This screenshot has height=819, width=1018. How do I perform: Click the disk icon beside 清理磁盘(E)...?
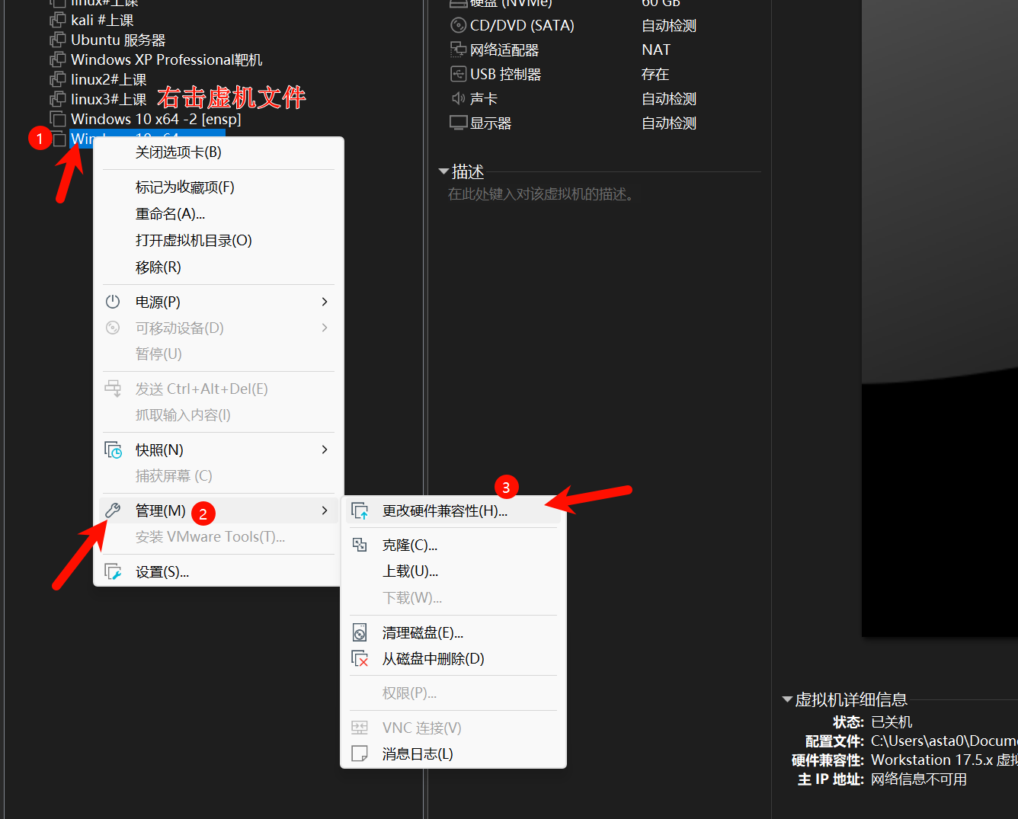tap(360, 632)
